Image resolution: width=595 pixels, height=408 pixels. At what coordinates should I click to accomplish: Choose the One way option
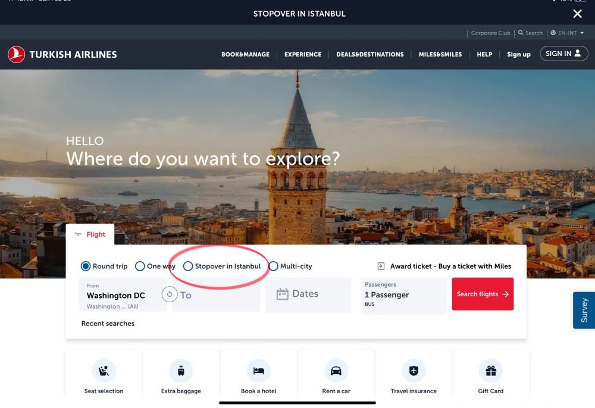140,266
